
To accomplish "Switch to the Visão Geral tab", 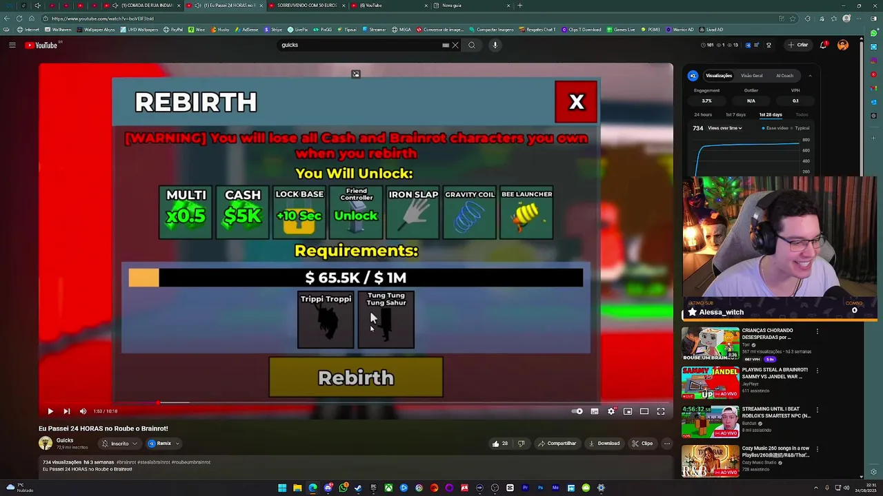I will [x=752, y=76].
